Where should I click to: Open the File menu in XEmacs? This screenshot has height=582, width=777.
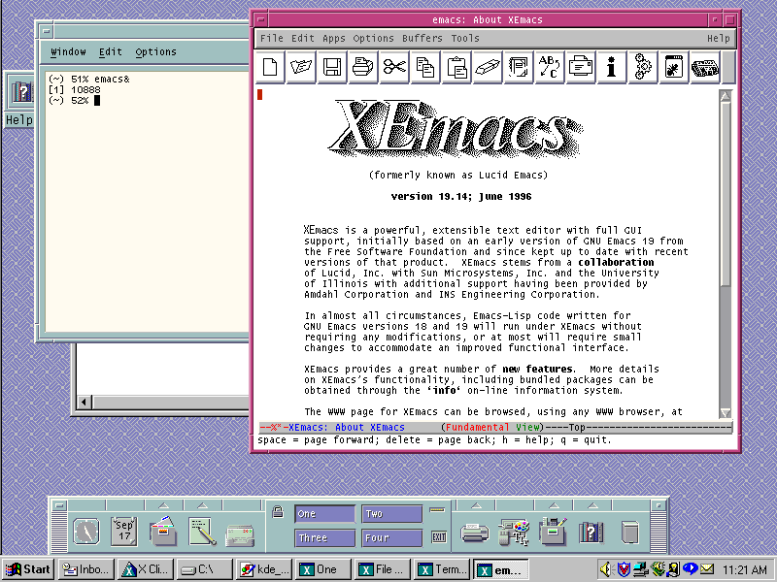click(x=272, y=38)
